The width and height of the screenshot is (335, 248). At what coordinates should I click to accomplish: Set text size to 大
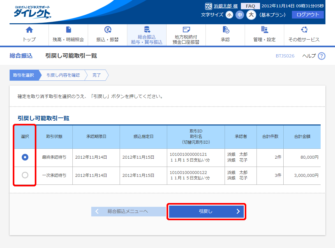[x=251, y=15]
